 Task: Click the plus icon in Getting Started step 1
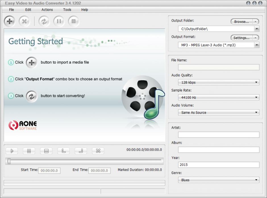pyautogui.click(x=32, y=62)
